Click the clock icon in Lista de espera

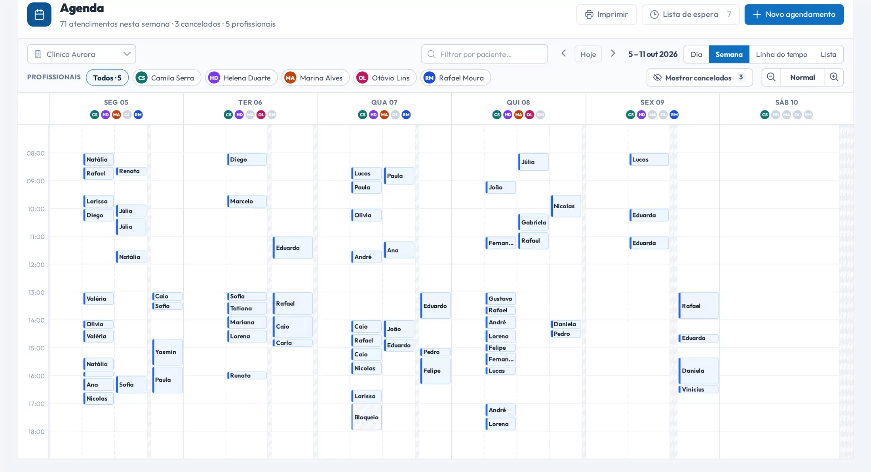tap(654, 15)
